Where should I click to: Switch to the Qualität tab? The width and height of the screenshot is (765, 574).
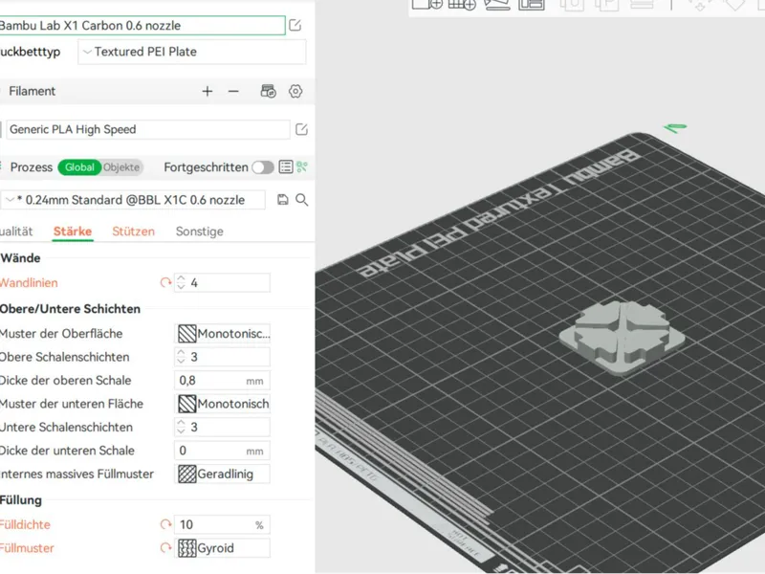pos(16,232)
